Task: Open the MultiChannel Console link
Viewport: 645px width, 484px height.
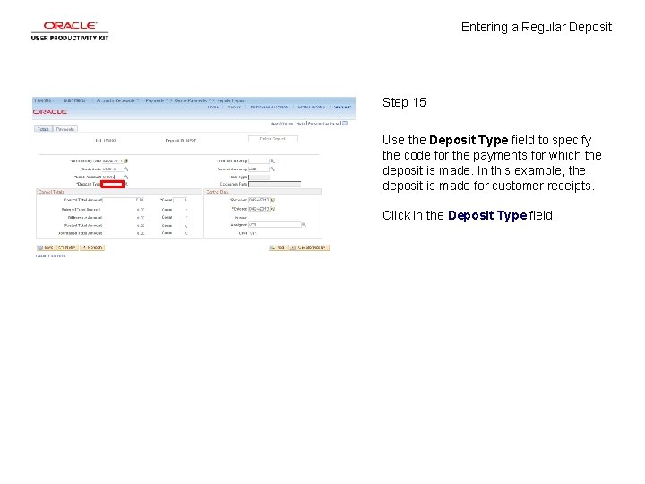Action: pos(270,107)
